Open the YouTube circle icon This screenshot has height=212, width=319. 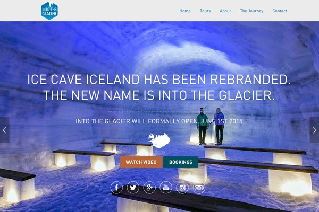[x=166, y=188]
